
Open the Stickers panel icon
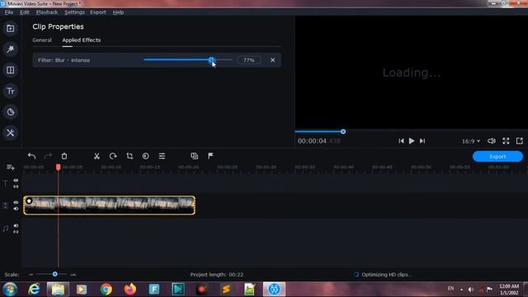pyautogui.click(x=11, y=112)
